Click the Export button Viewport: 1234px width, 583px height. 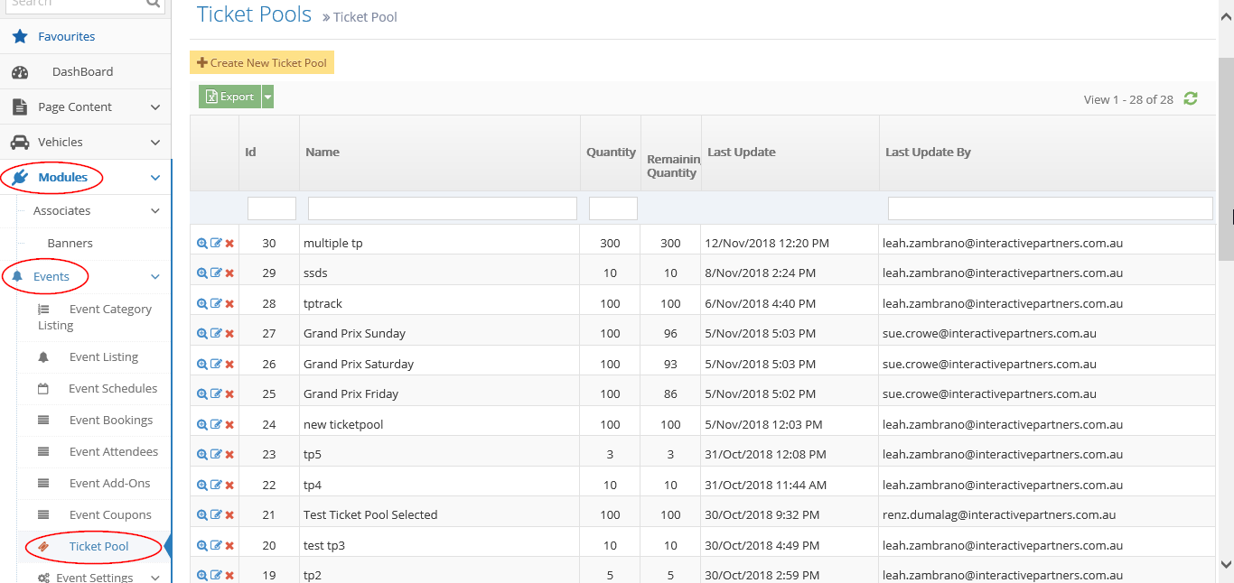tap(229, 97)
